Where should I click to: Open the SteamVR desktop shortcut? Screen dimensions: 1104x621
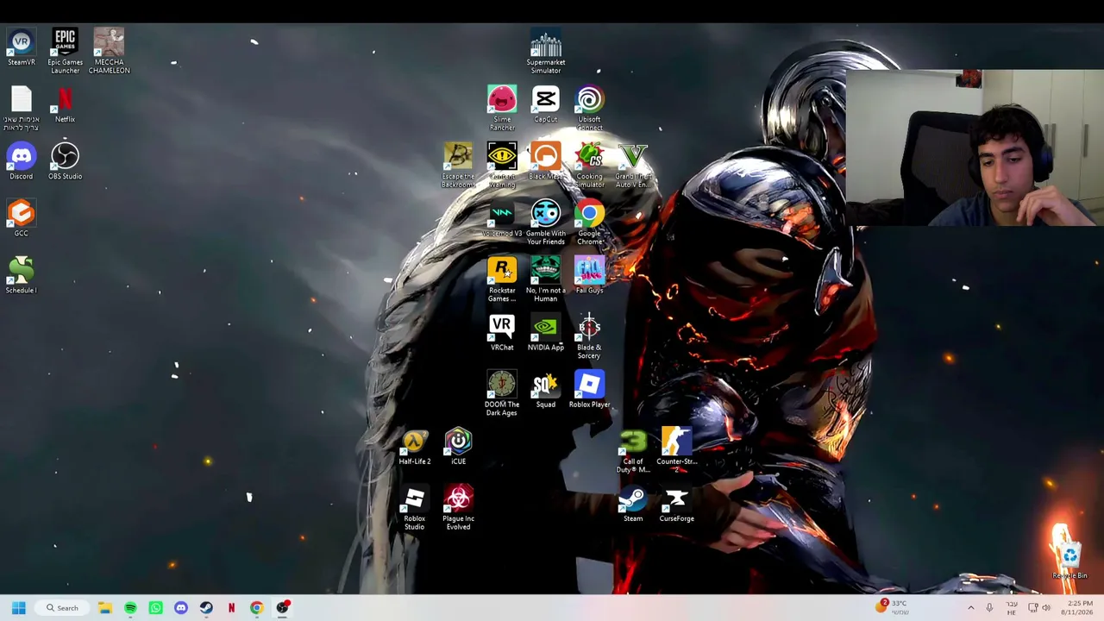pos(21,48)
